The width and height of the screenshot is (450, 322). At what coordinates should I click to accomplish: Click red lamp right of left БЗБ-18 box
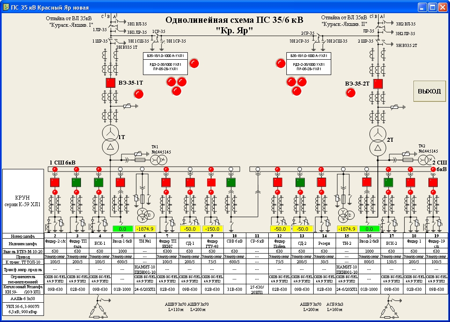coord(194,63)
